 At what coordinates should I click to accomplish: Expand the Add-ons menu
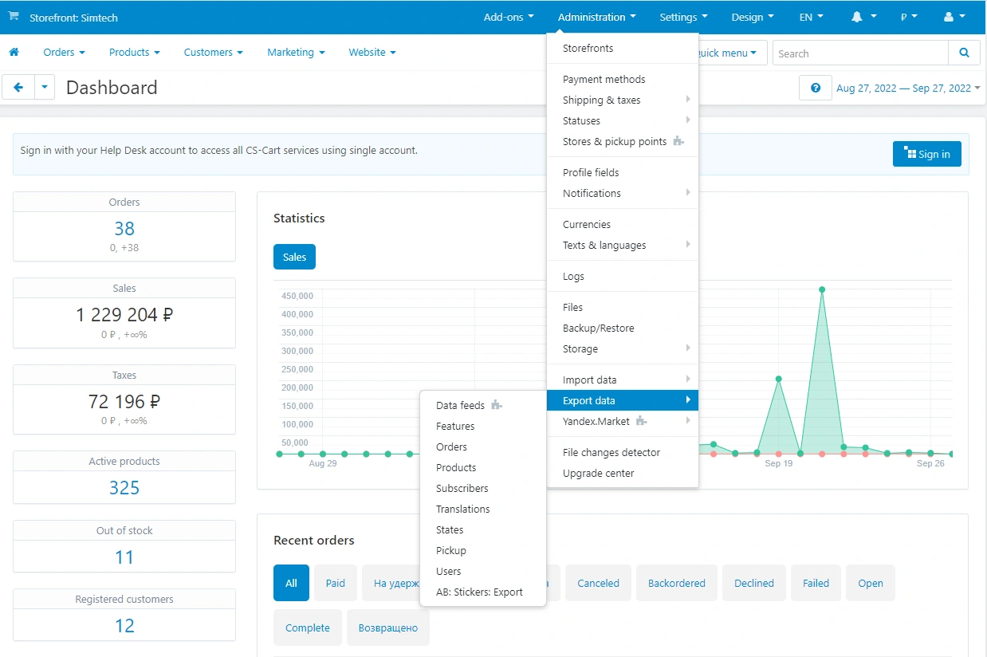tap(509, 17)
